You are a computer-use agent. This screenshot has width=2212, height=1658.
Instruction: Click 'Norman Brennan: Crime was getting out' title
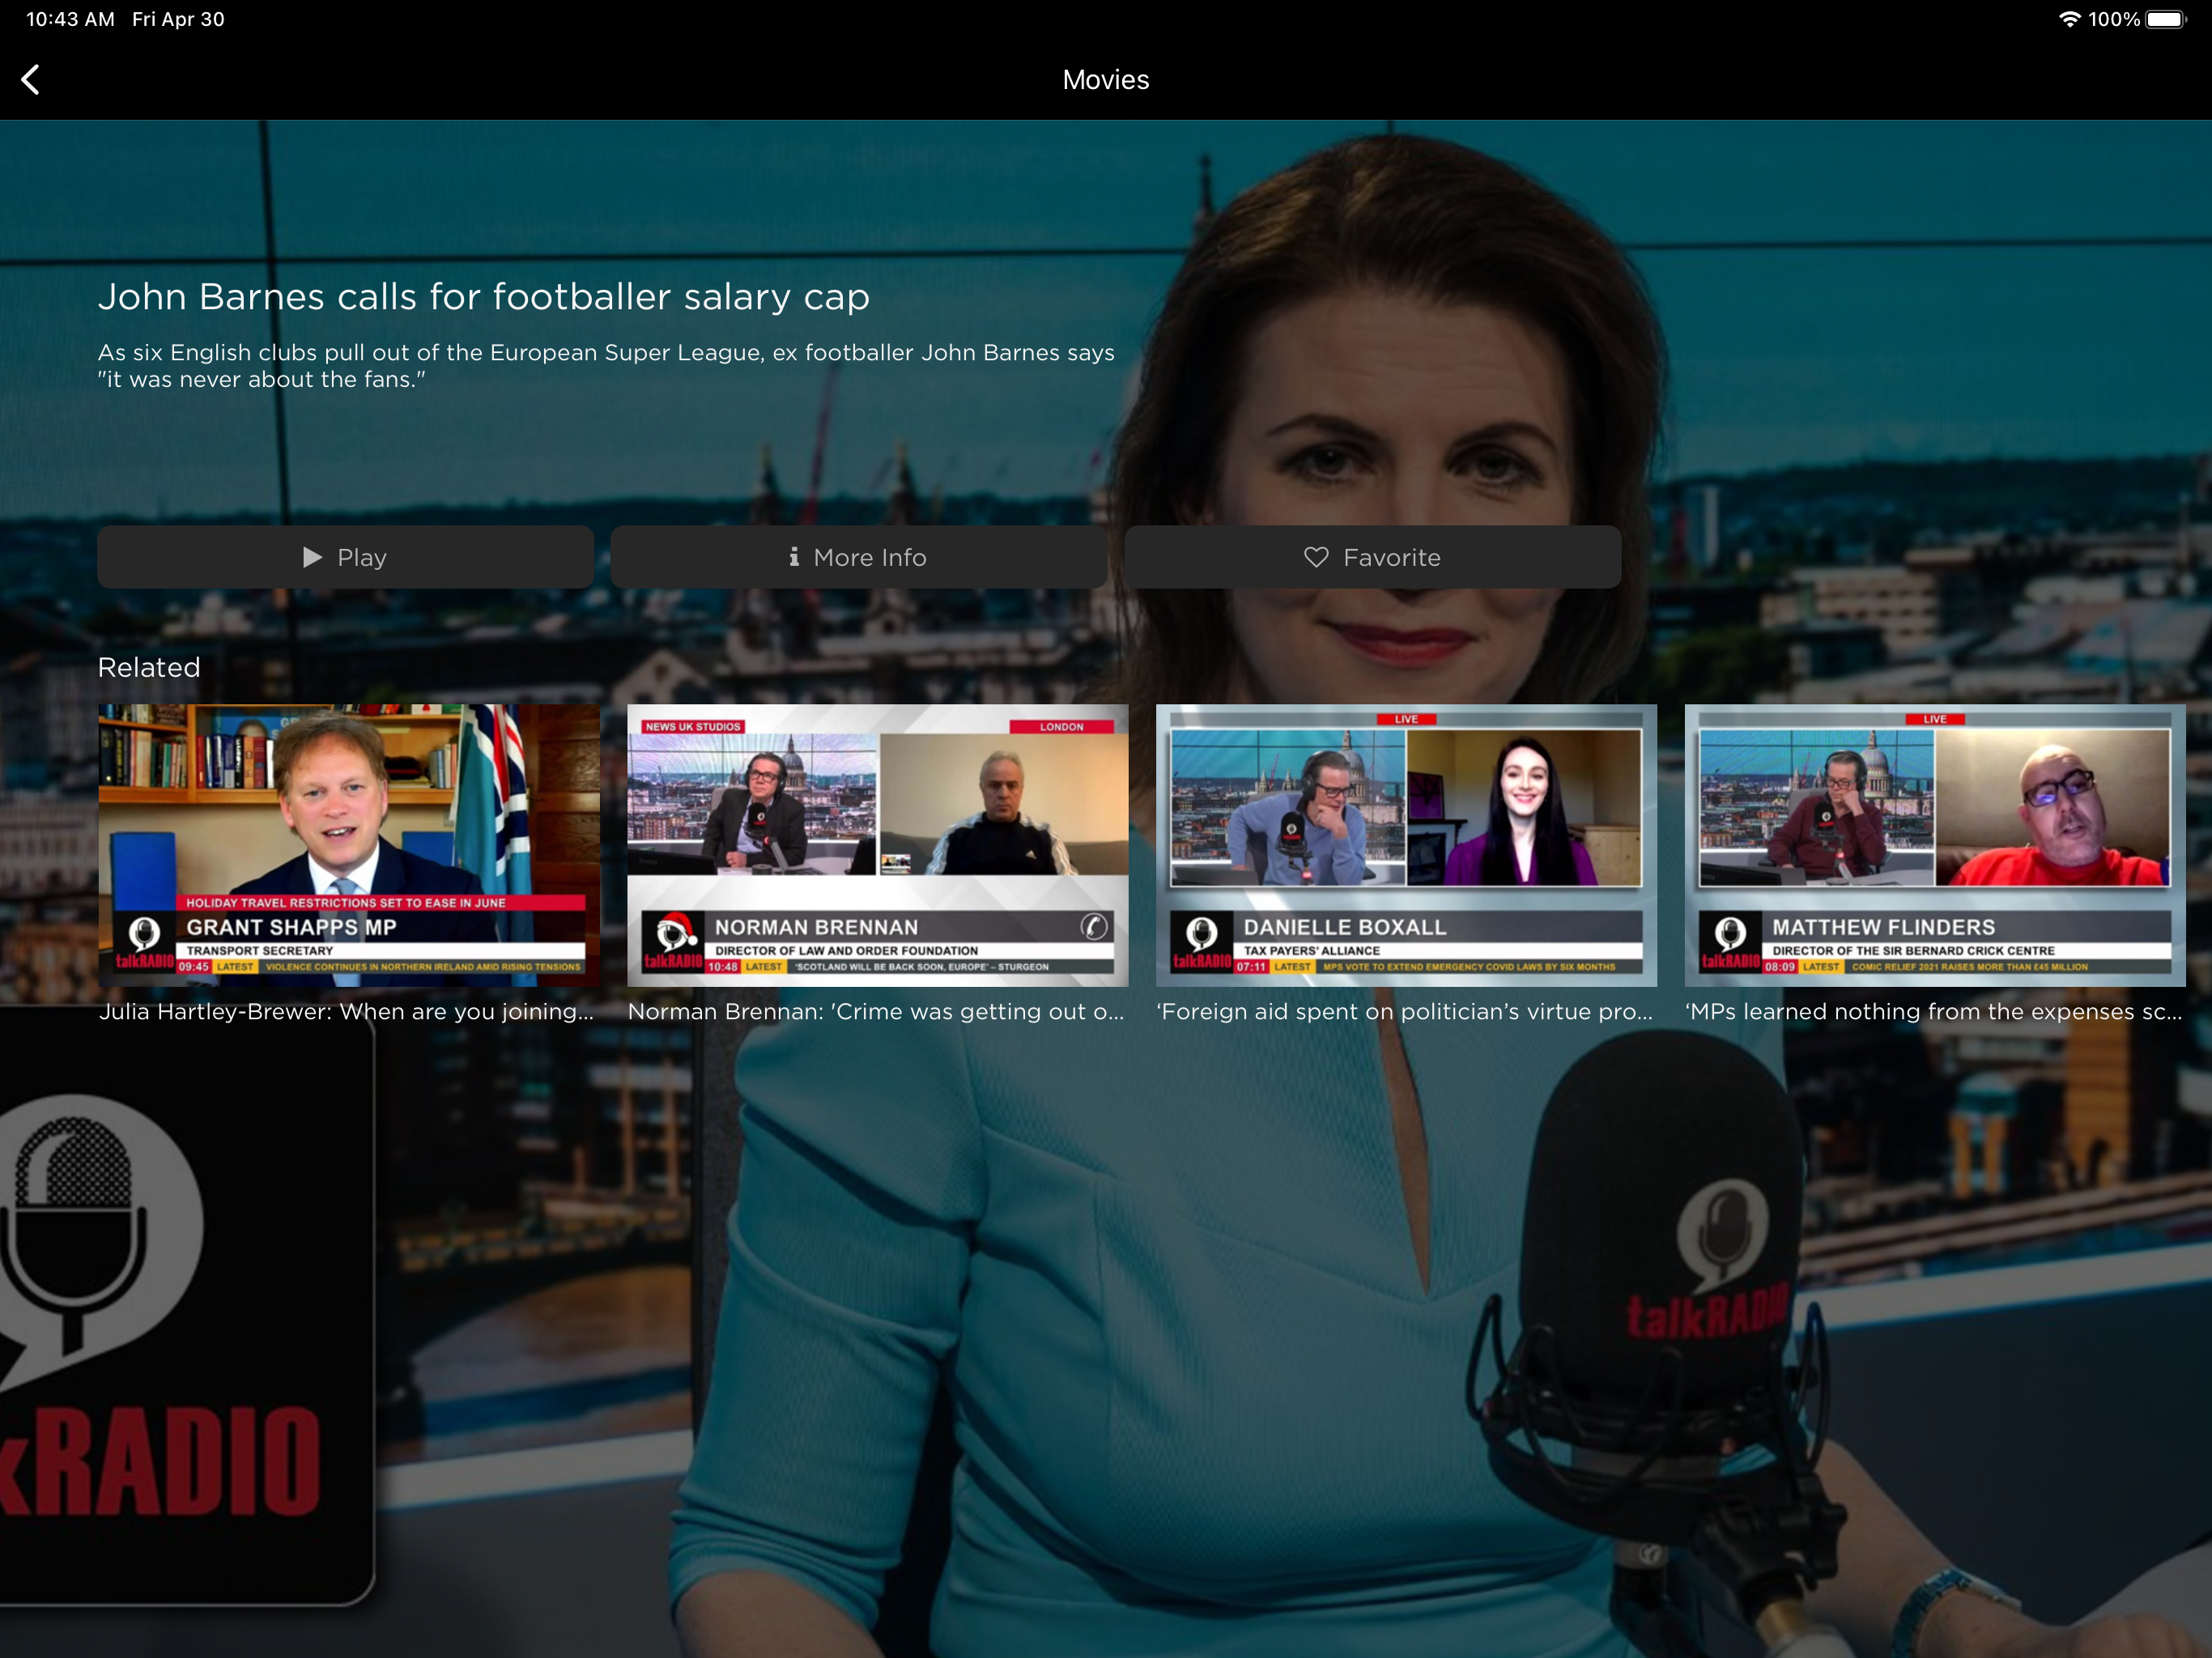click(x=875, y=1012)
